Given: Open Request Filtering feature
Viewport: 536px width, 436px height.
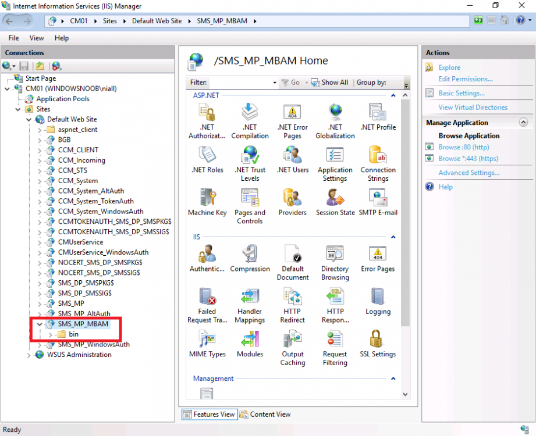Looking at the screenshot, I should click(x=335, y=348).
